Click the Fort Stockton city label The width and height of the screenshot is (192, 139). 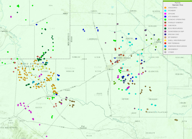(83, 127)
